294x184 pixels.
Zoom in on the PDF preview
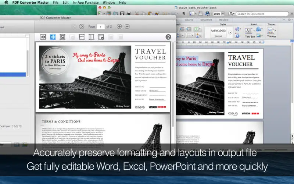[x=119, y=26]
